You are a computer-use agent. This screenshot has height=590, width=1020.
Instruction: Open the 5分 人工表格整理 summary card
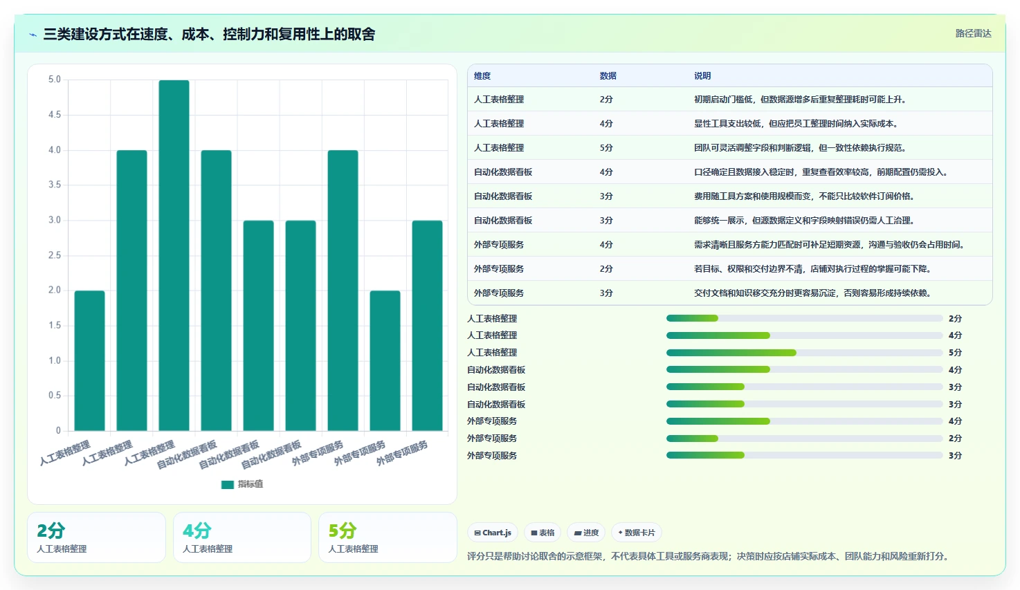[388, 537]
